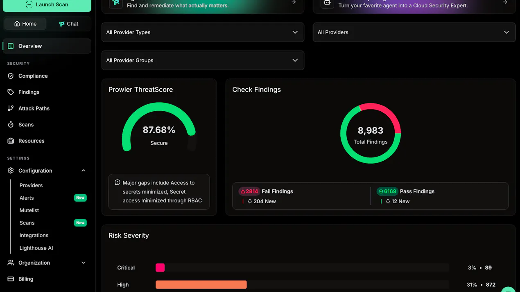Open Alerts under Configuration

(x=27, y=198)
